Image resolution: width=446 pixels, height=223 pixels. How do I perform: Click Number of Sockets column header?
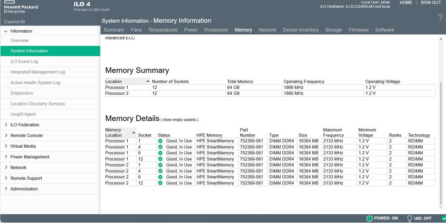tap(171, 82)
